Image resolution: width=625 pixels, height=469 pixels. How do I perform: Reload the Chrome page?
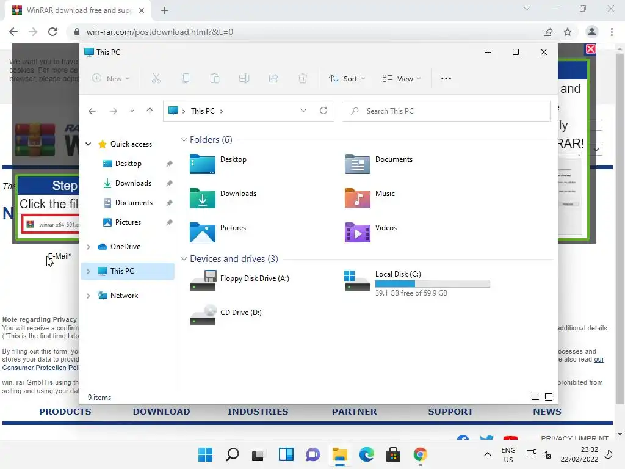52,32
